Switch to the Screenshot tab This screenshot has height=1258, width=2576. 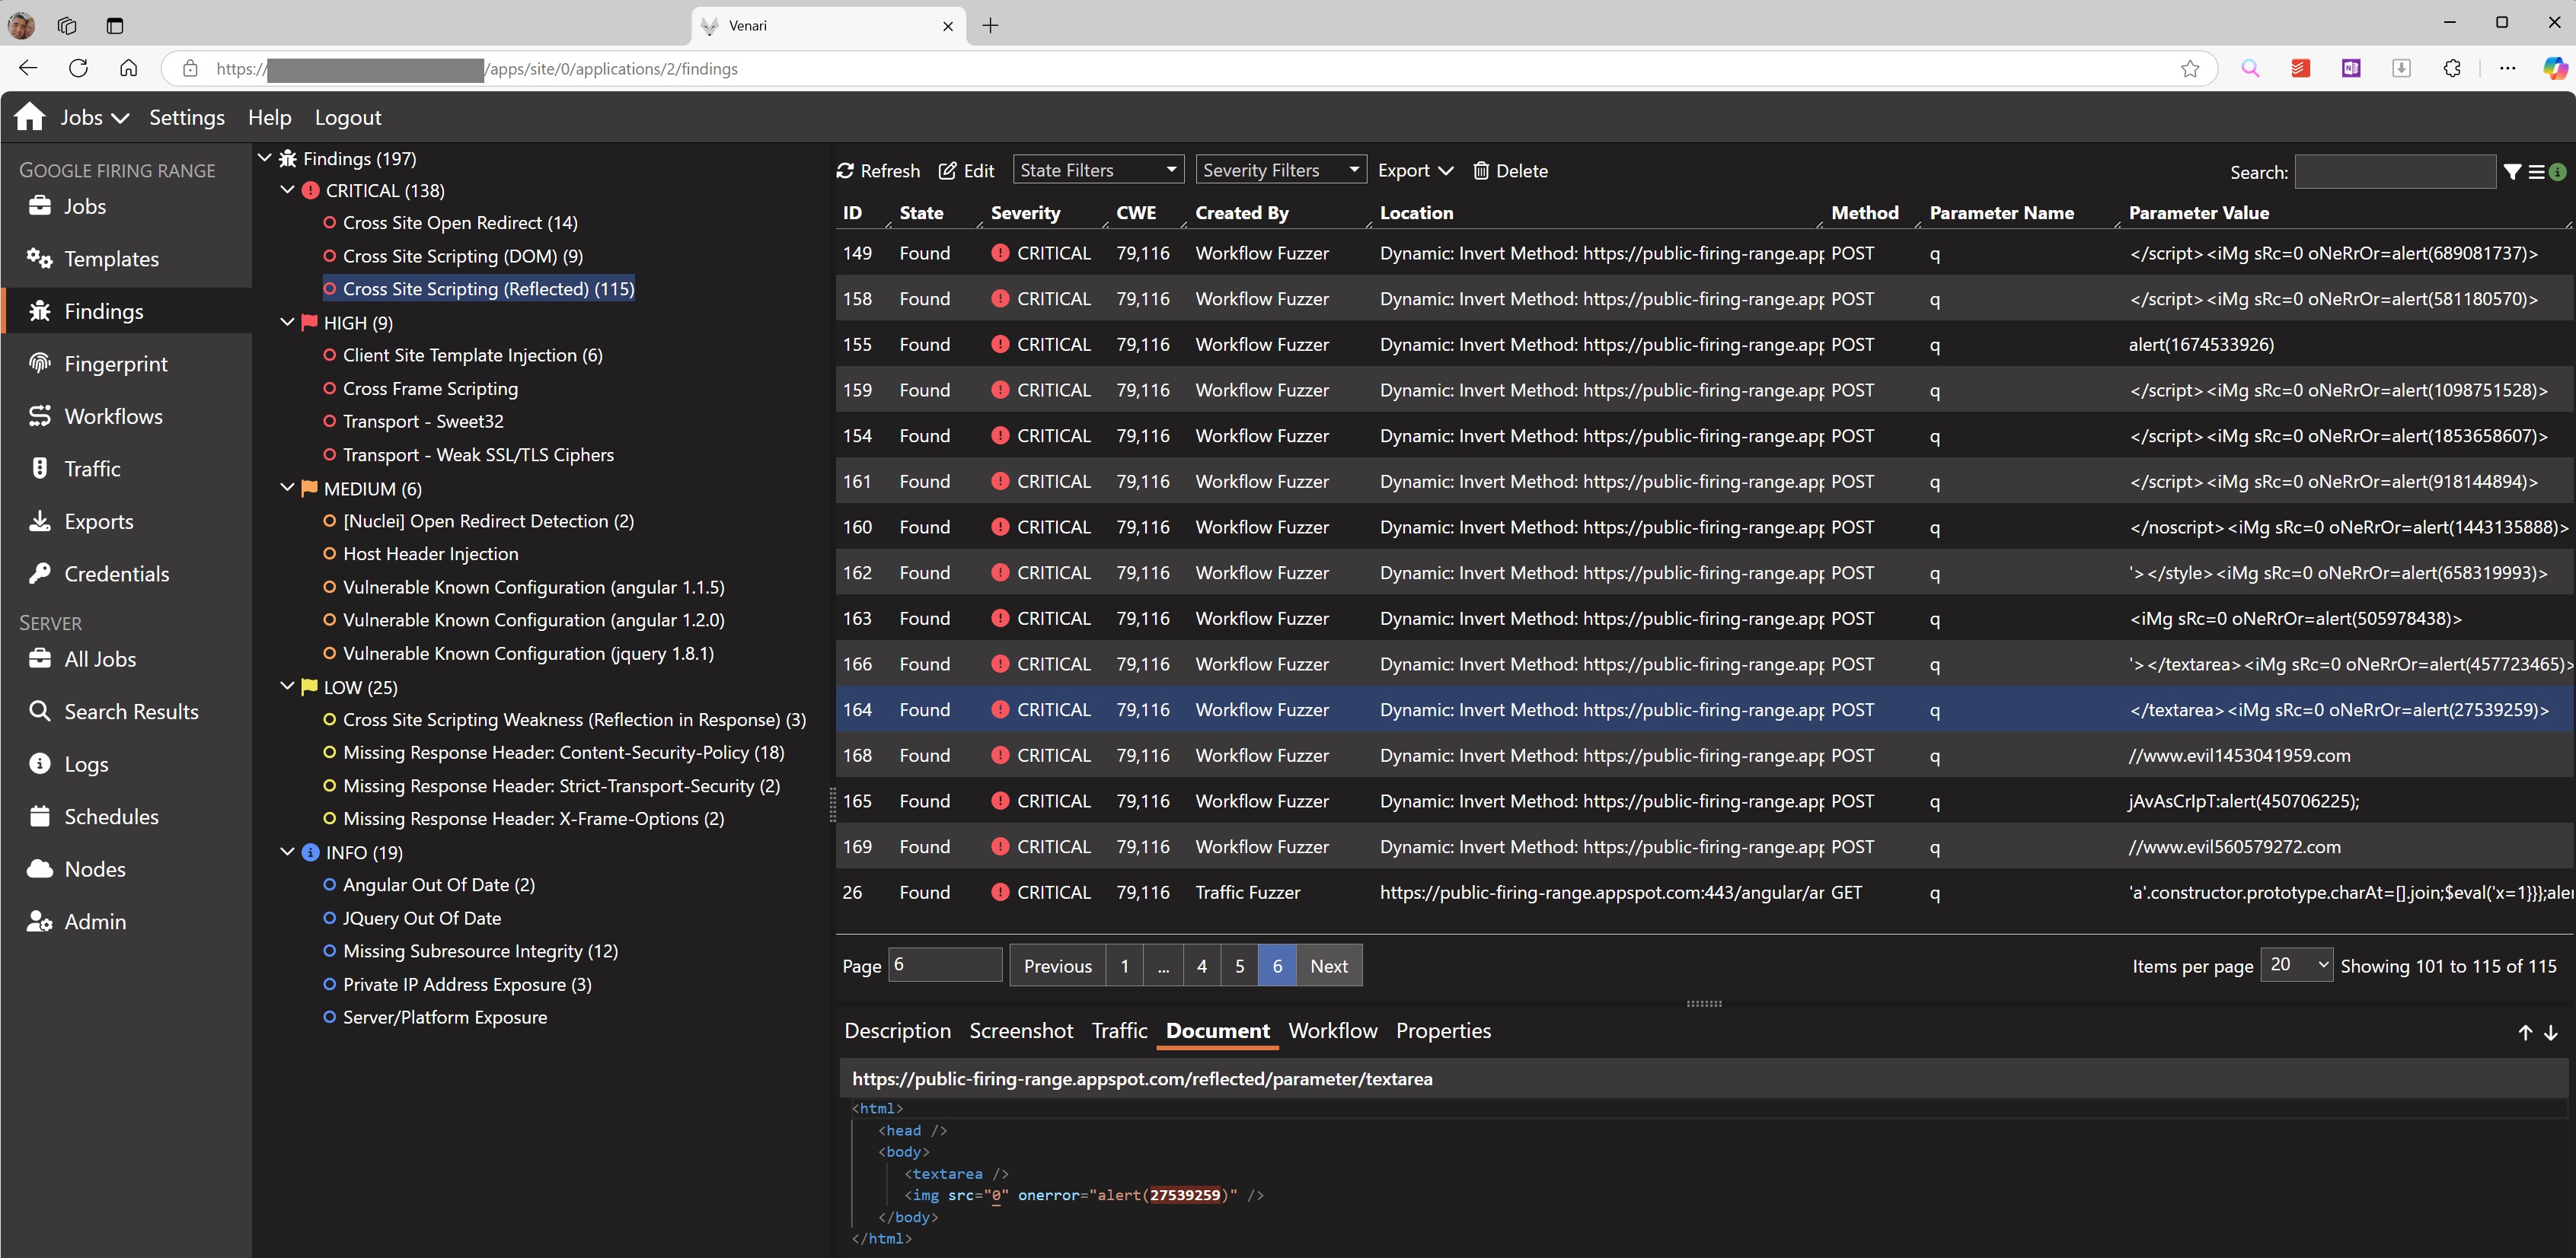click(x=1020, y=1030)
